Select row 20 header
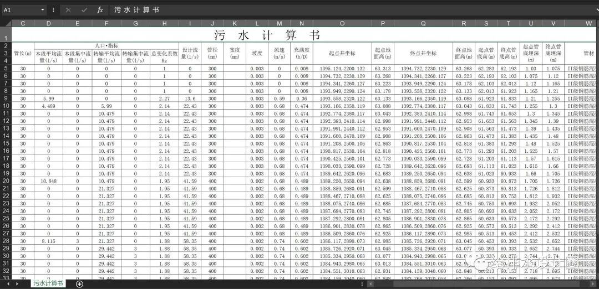599x289 pixels. tap(6, 181)
